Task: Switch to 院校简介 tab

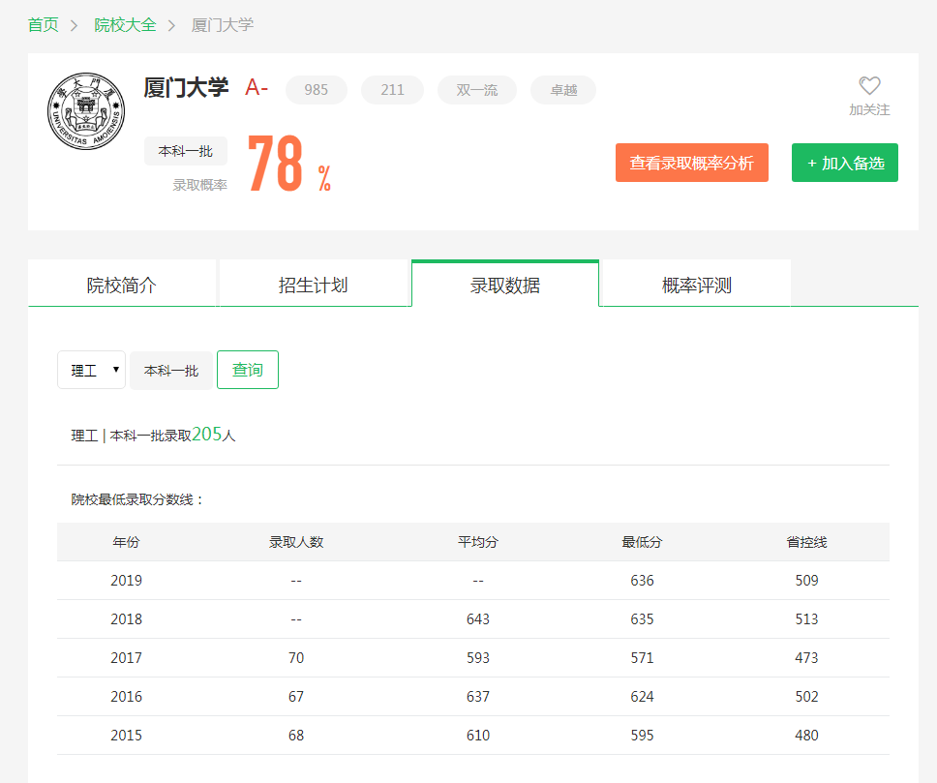Action: click(x=121, y=285)
